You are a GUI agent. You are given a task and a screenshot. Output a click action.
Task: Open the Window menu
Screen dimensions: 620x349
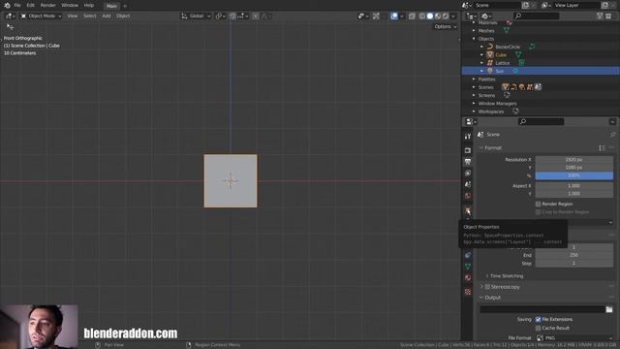tap(70, 6)
